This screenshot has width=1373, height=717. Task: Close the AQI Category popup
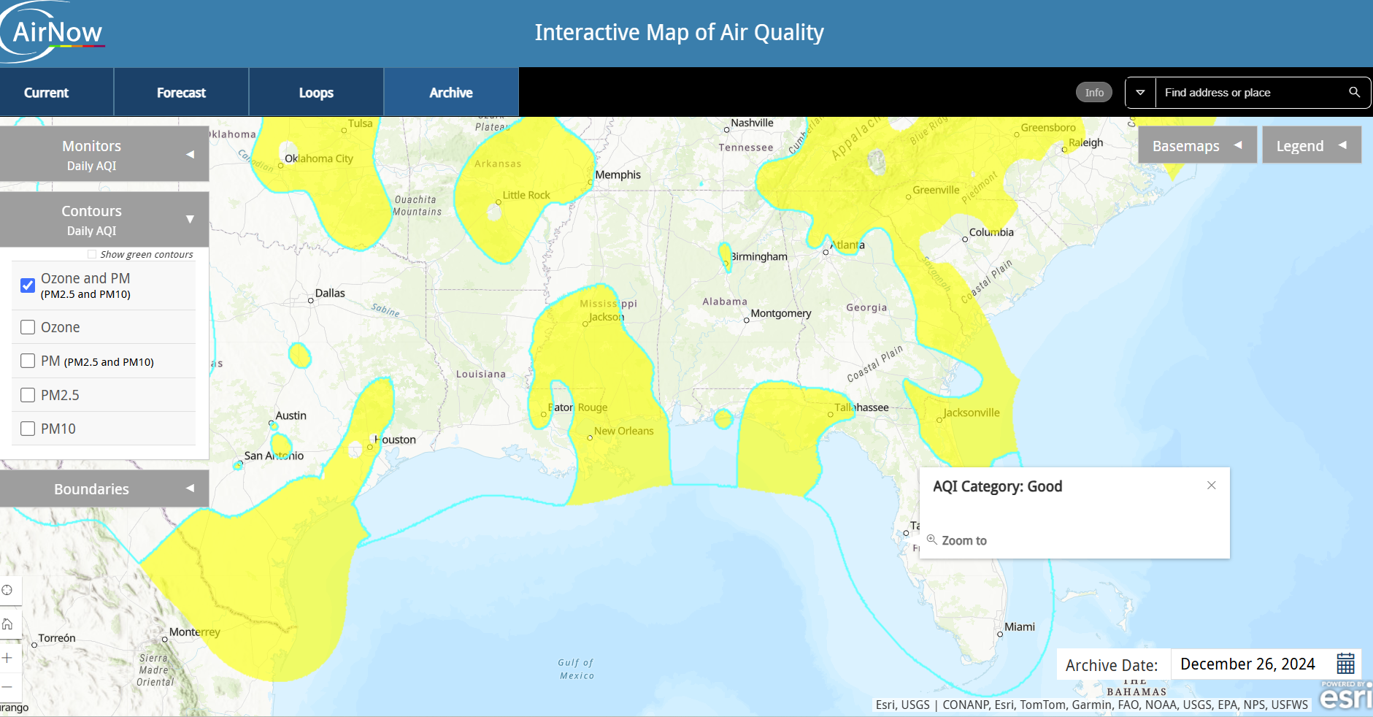[x=1212, y=486]
